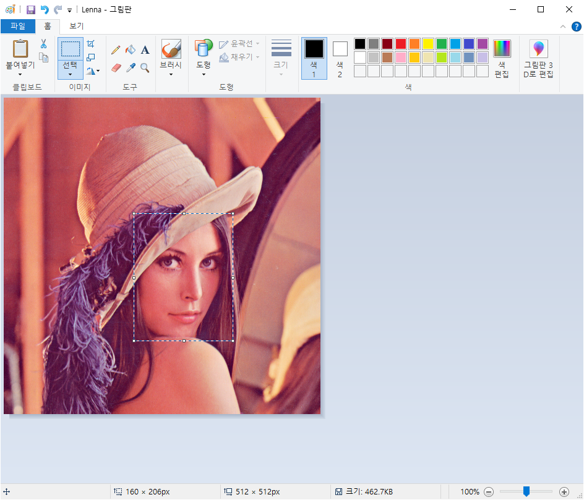584x500 pixels.
Task: Click the zoom slider handle
Action: coord(526,491)
